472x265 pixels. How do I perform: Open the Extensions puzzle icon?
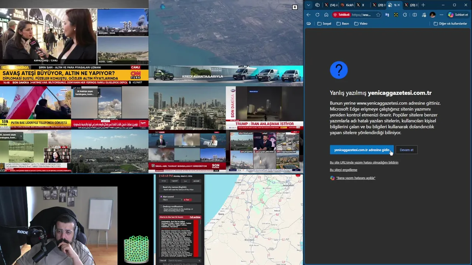coord(405,15)
